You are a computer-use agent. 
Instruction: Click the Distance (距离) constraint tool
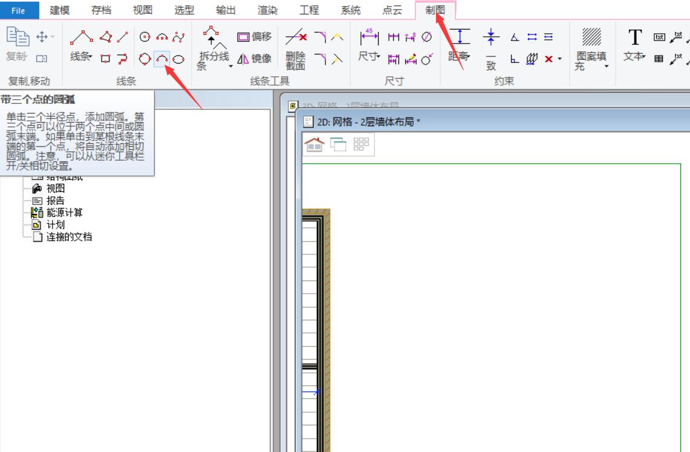(459, 44)
